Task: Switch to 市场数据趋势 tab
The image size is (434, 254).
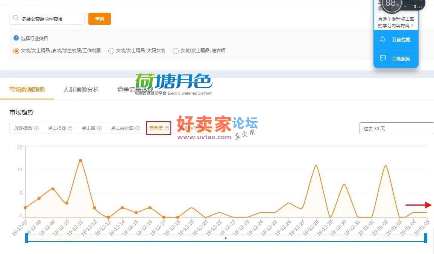Action: click(x=27, y=90)
